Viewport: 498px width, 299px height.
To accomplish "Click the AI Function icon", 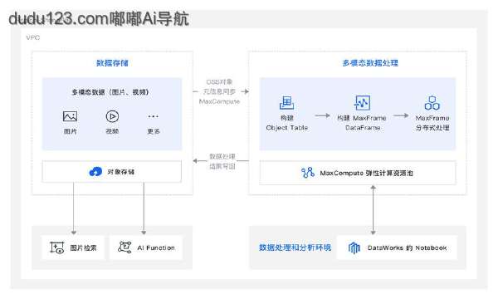I will pos(124,247).
